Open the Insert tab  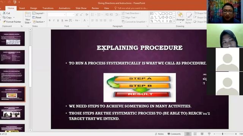pyautogui.click(x=22, y=8)
